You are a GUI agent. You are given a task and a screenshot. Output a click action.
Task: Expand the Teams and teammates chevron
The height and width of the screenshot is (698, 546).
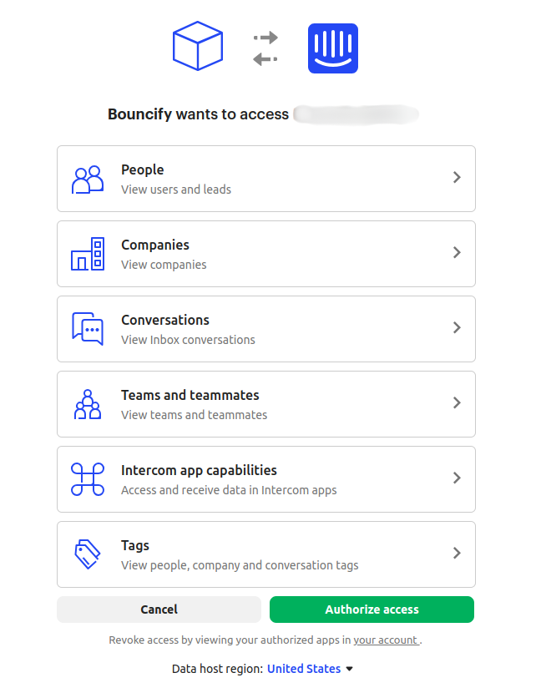[x=457, y=403]
